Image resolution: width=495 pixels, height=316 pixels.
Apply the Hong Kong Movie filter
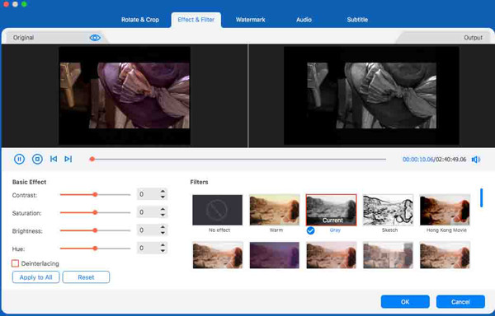point(445,210)
